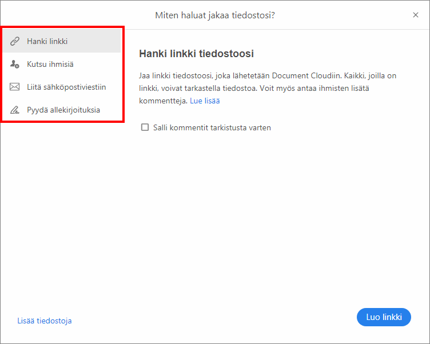The image size is (430, 344).
Task: Enable the Salli kommentit tarkistusta varten checkbox
Action: pyautogui.click(x=145, y=127)
